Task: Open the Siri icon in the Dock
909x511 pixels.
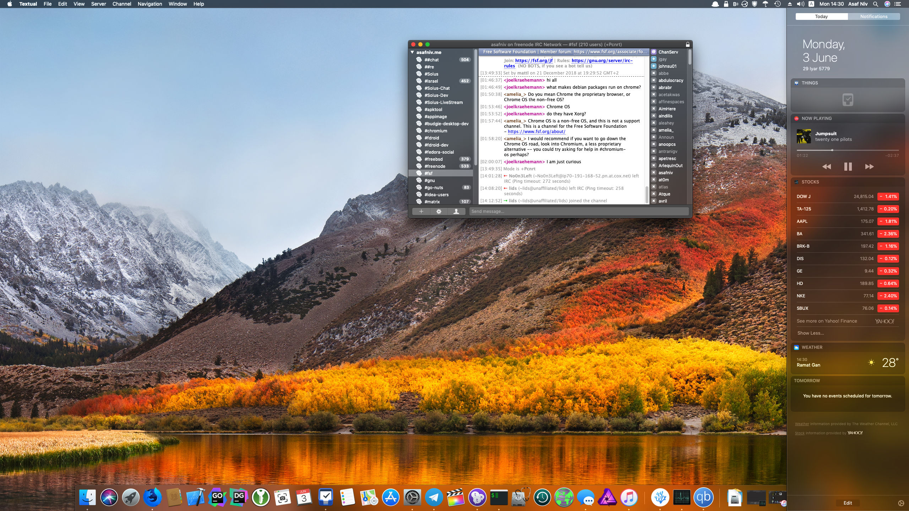Action: click(x=109, y=498)
